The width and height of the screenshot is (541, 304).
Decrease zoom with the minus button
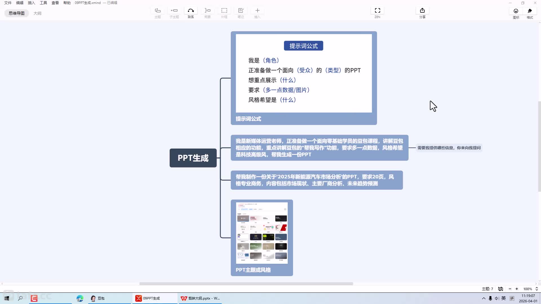[x=510, y=289]
